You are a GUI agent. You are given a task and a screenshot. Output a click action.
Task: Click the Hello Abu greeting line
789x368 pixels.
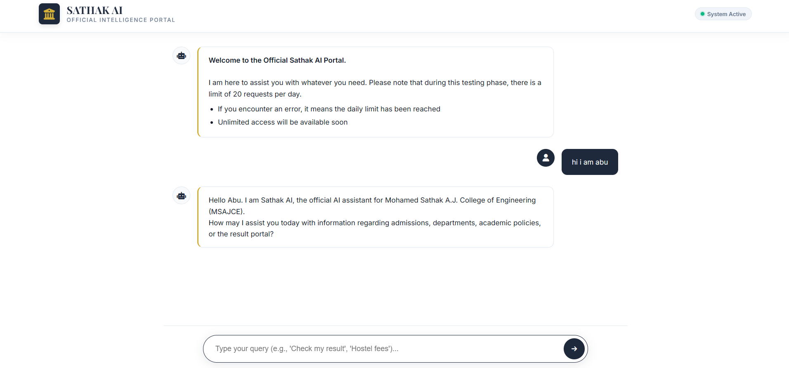coord(372,205)
